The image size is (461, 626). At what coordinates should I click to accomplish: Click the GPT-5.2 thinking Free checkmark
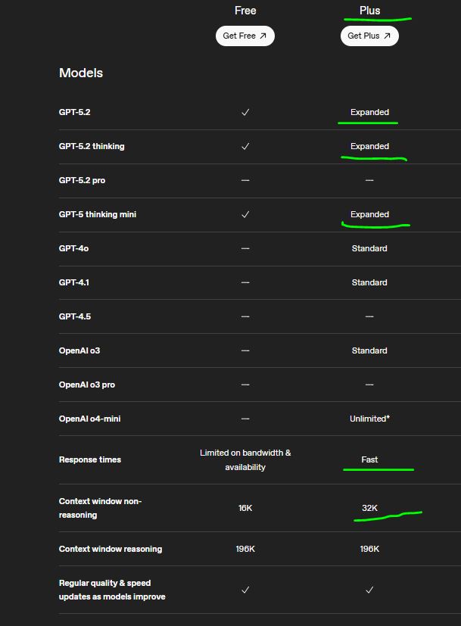click(x=245, y=146)
